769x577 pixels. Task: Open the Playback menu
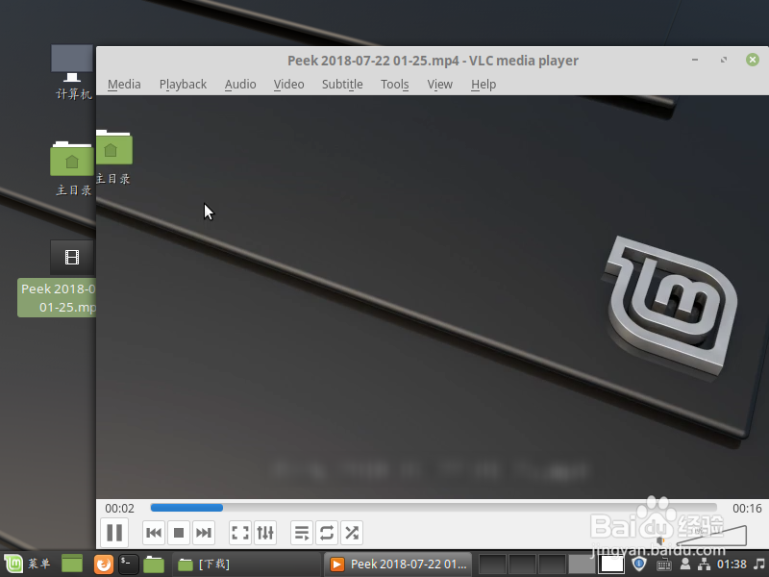pos(183,85)
